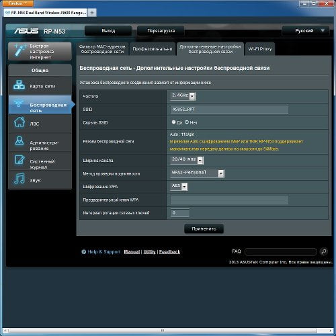This screenshot has height=336, width=336.
Task: Open ЛВС house icon
Action: click(19, 122)
